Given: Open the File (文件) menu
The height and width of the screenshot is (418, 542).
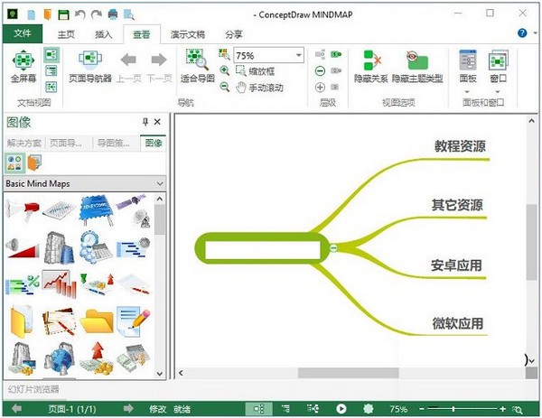Looking at the screenshot, I should pos(23,34).
